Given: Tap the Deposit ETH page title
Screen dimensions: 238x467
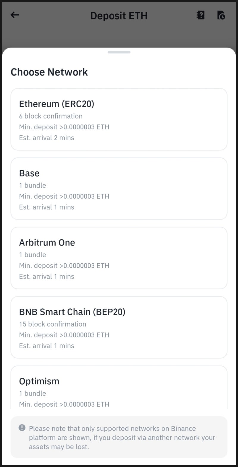Looking at the screenshot, I should pos(119,15).
